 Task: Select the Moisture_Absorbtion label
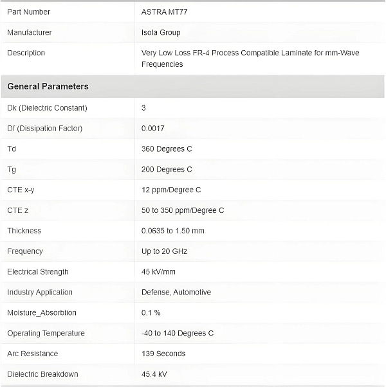(42, 313)
